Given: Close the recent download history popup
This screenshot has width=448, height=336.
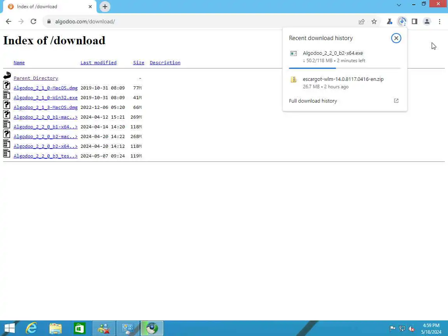Looking at the screenshot, I should click(396, 38).
